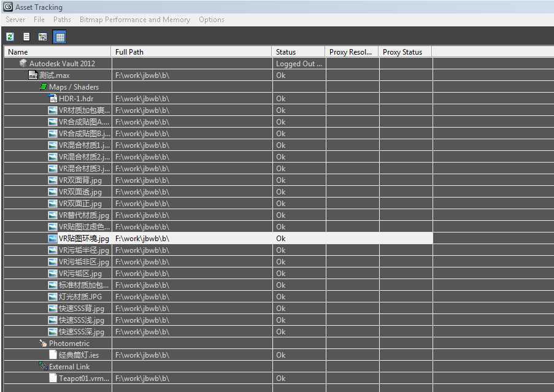554x392 pixels.
Task: Click the VR污垢区.jpg image icon
Action: point(53,274)
